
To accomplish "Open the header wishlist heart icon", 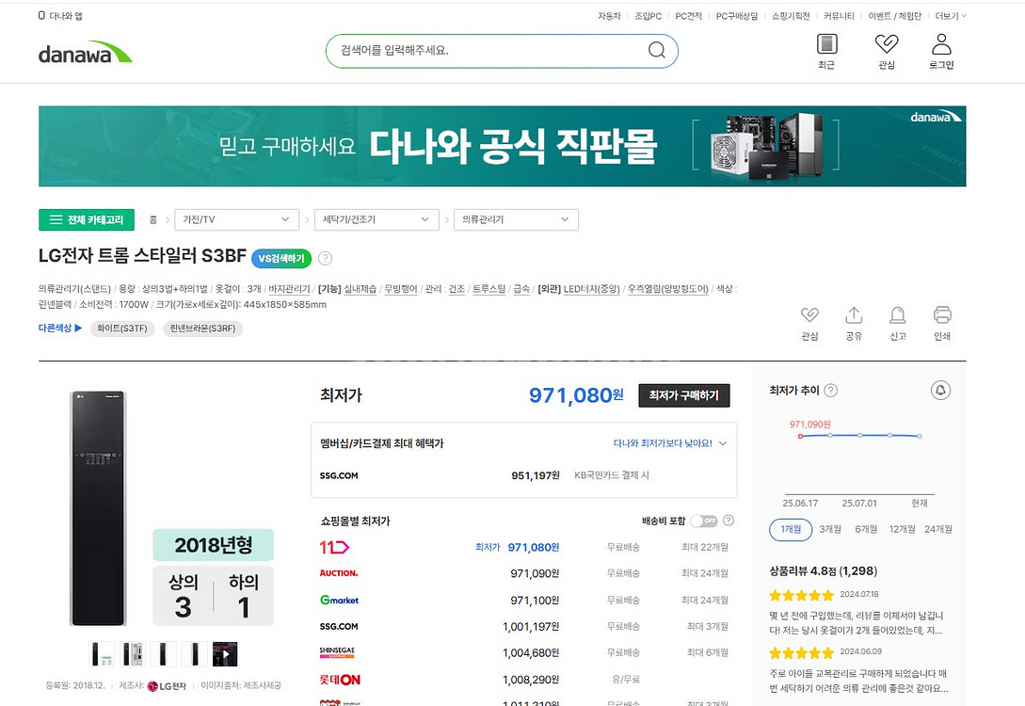I will 887,44.
